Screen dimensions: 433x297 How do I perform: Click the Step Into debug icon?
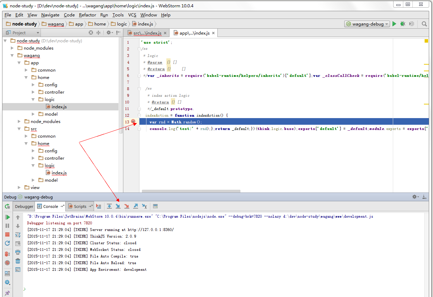coord(118,206)
